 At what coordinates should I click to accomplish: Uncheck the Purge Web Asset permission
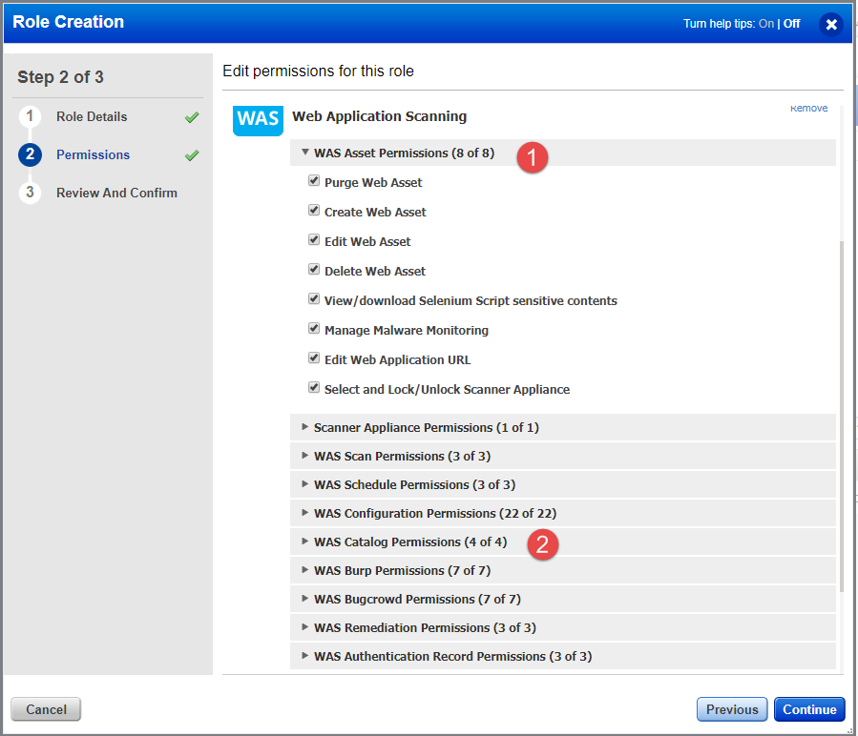(314, 180)
